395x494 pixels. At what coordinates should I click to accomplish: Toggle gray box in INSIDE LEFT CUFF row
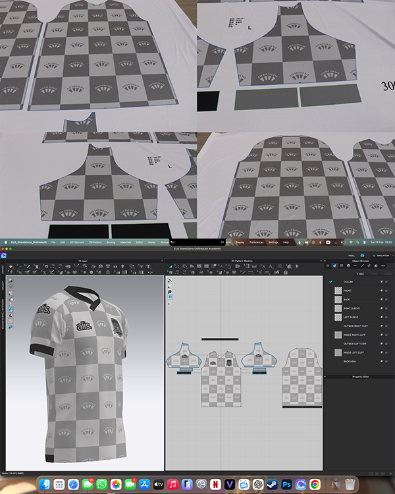(386, 352)
